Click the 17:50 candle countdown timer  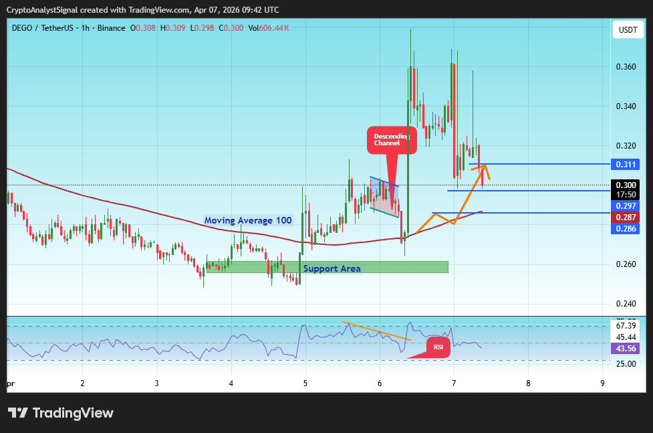point(626,194)
